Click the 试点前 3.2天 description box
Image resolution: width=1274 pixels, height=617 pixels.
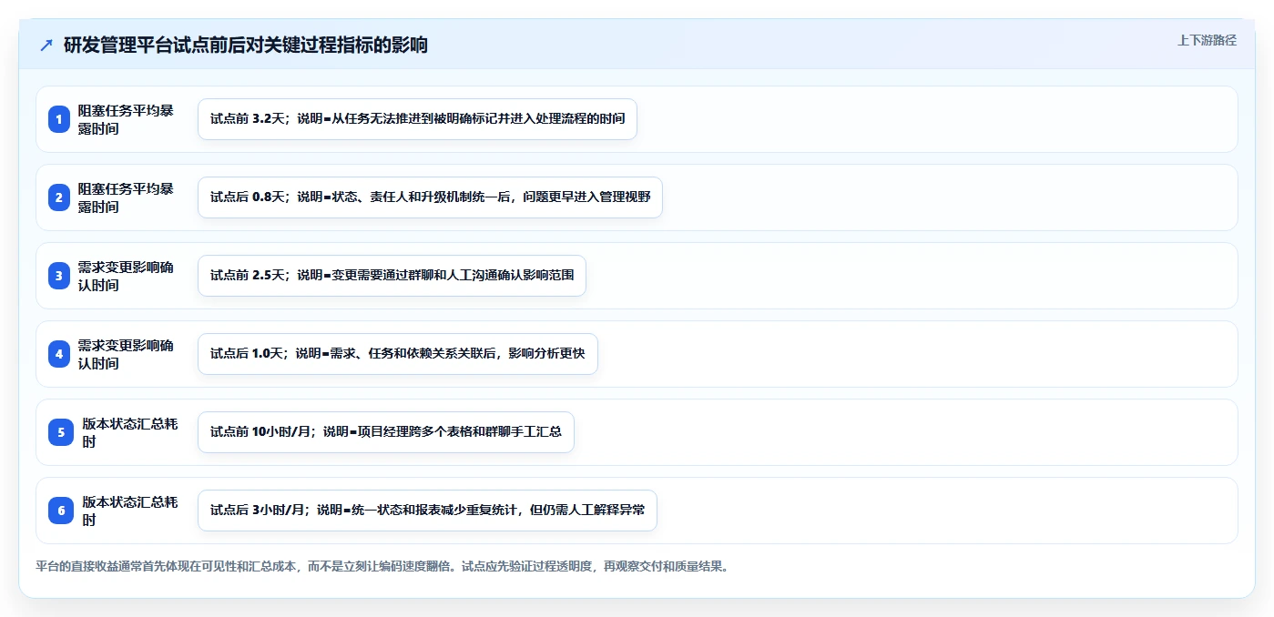[x=417, y=119]
